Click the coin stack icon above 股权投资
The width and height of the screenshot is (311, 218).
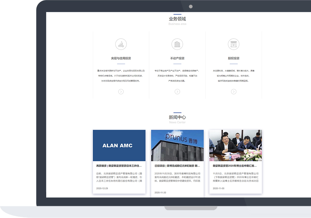click(234, 44)
